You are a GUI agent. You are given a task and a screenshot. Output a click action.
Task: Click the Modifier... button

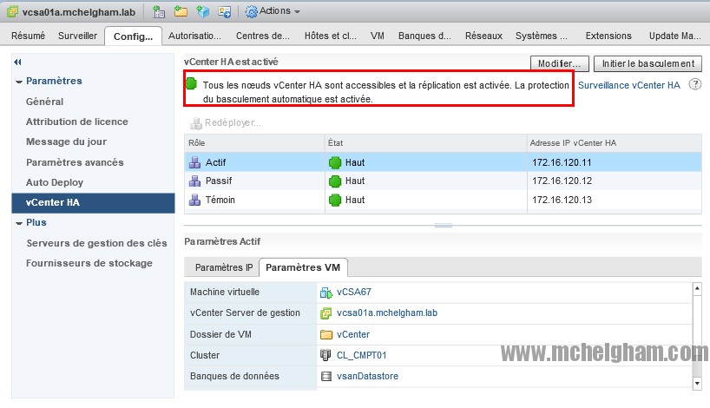[559, 64]
